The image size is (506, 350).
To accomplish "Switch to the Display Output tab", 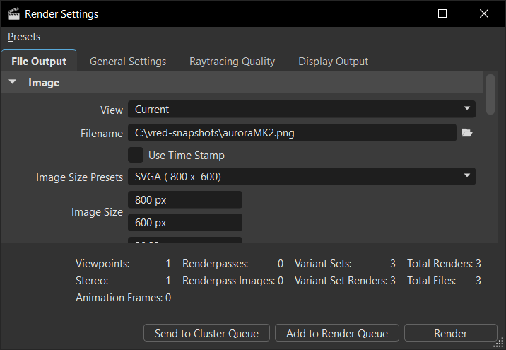I will tap(333, 62).
